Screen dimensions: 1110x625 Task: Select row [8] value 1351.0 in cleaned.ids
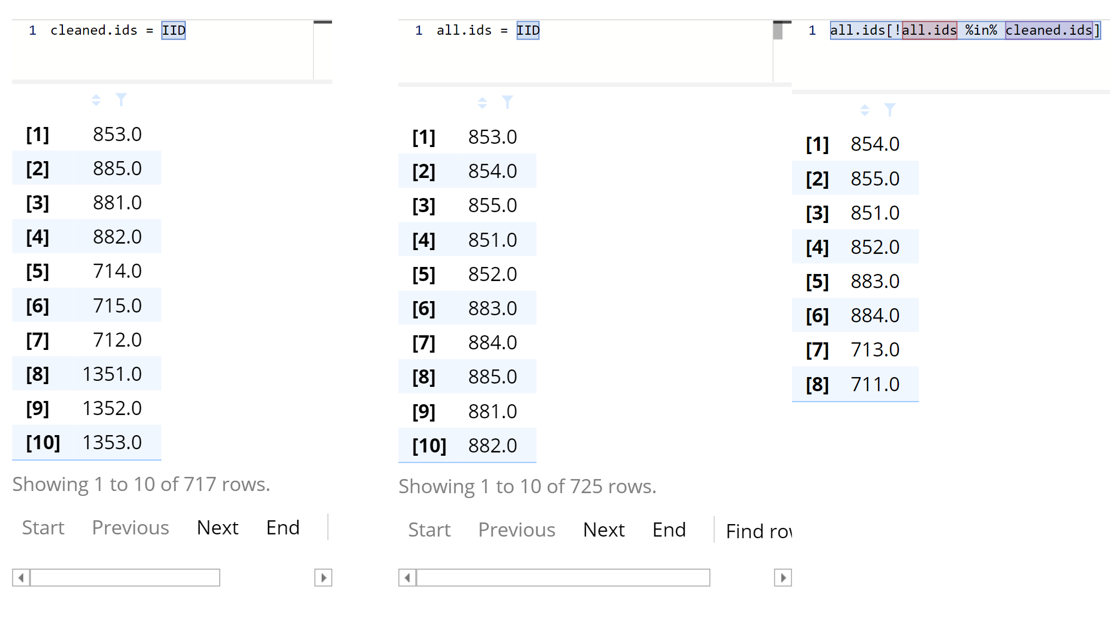112,374
